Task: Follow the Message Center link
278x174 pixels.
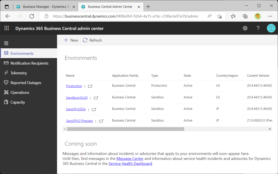Action: point(130,159)
